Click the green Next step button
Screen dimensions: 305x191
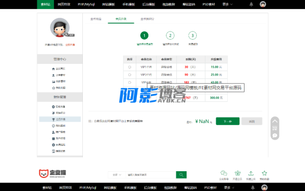[228, 121]
